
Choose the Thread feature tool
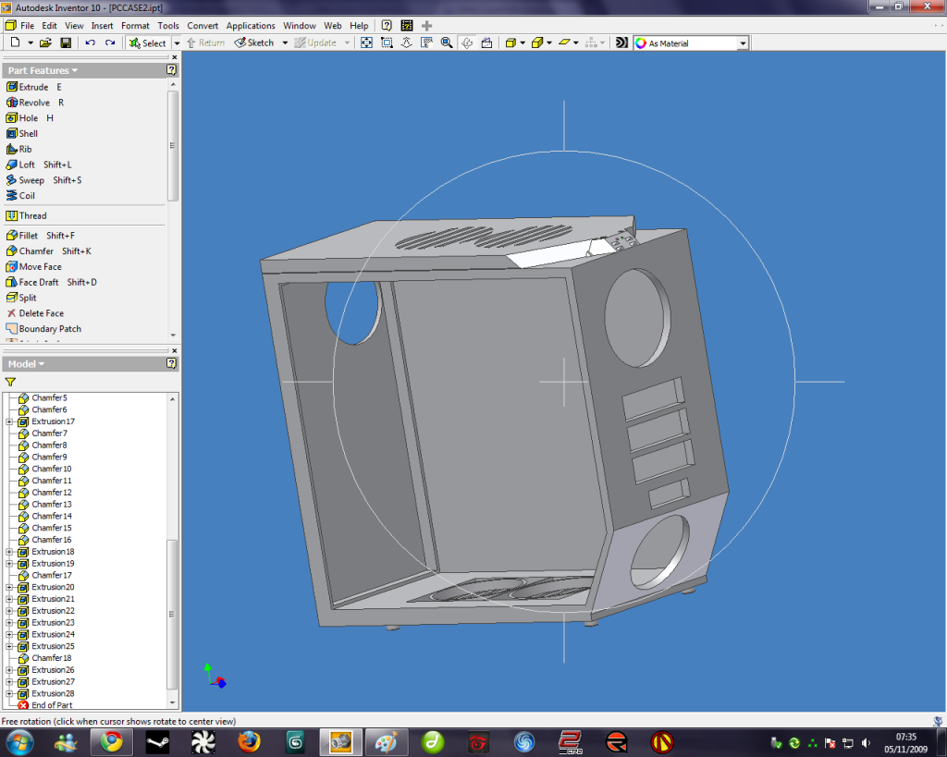click(x=26, y=215)
